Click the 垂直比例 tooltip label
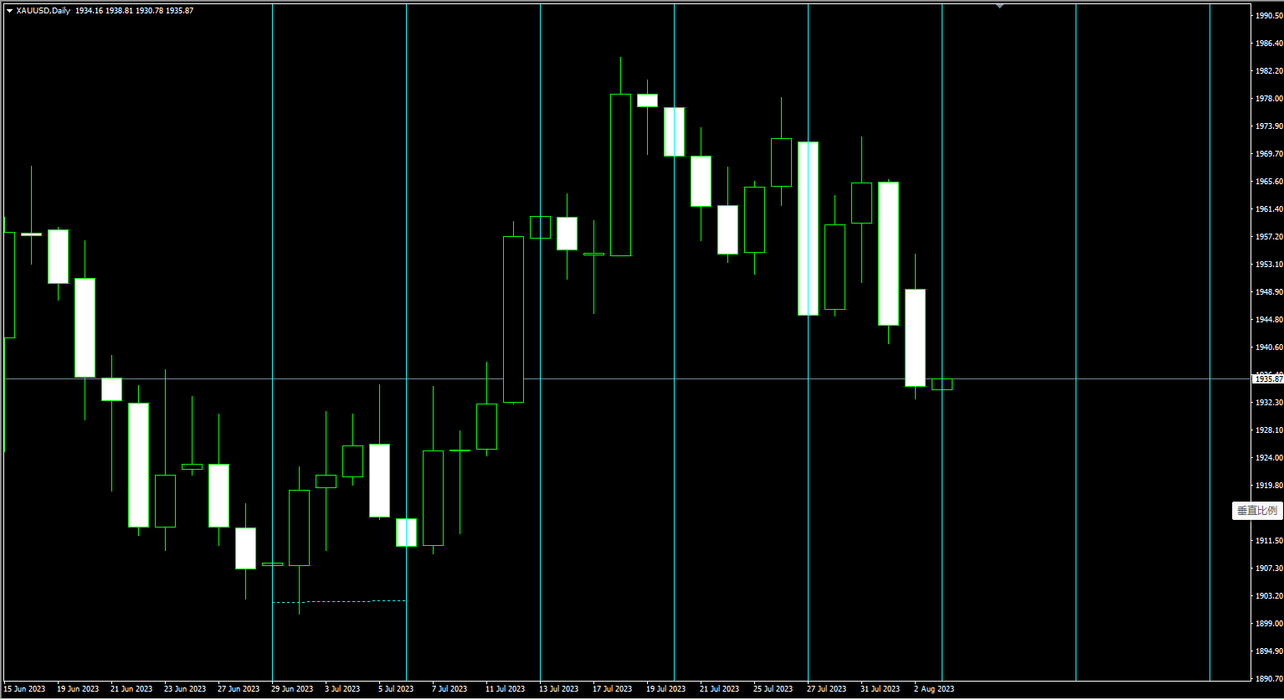Viewport: 1284px width, 700px height. 1257,511
